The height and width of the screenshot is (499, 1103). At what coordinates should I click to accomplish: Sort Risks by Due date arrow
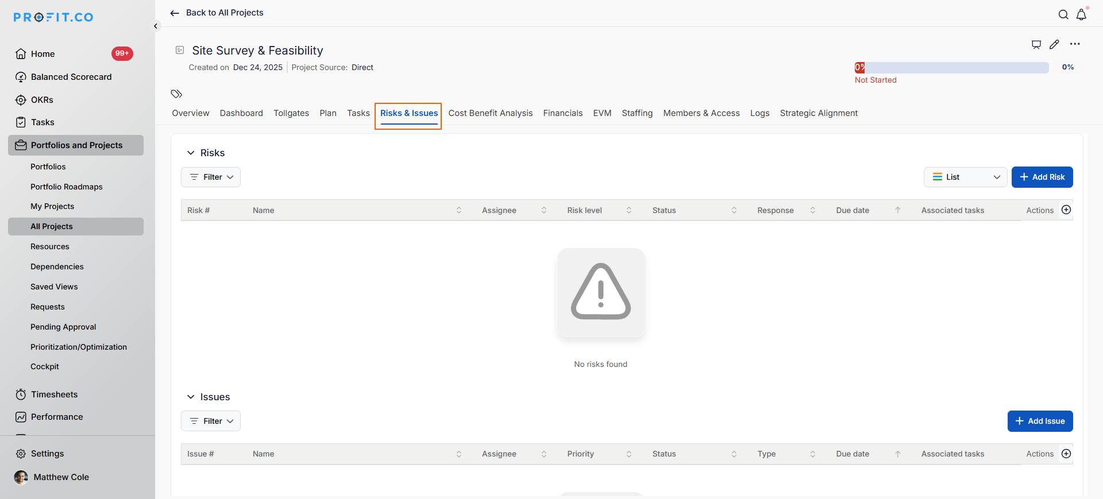pos(898,210)
